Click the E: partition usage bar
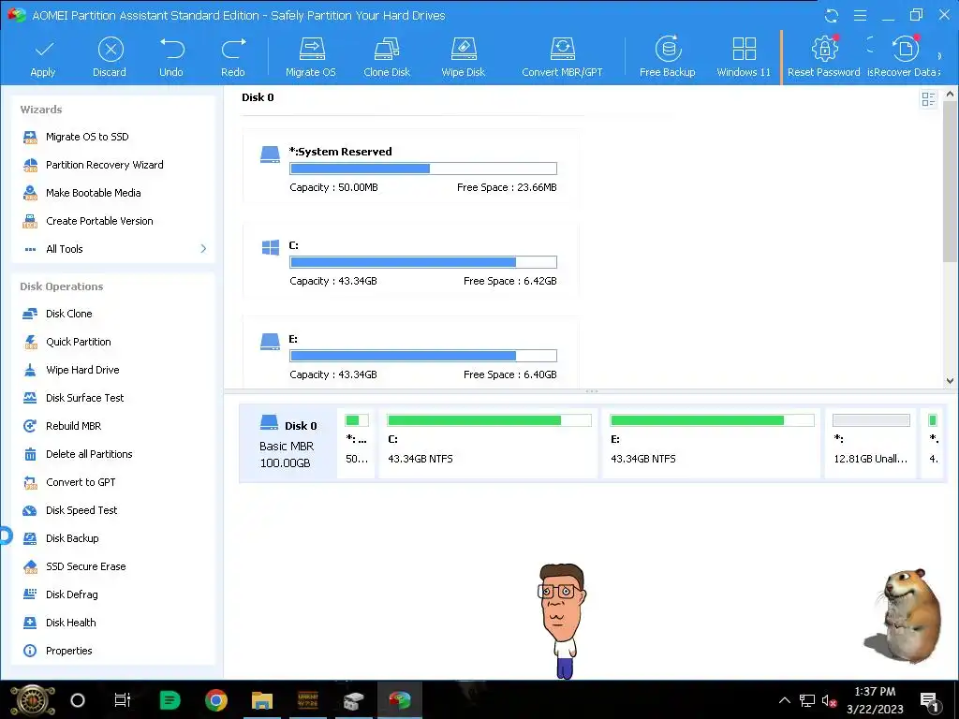 [423, 356]
